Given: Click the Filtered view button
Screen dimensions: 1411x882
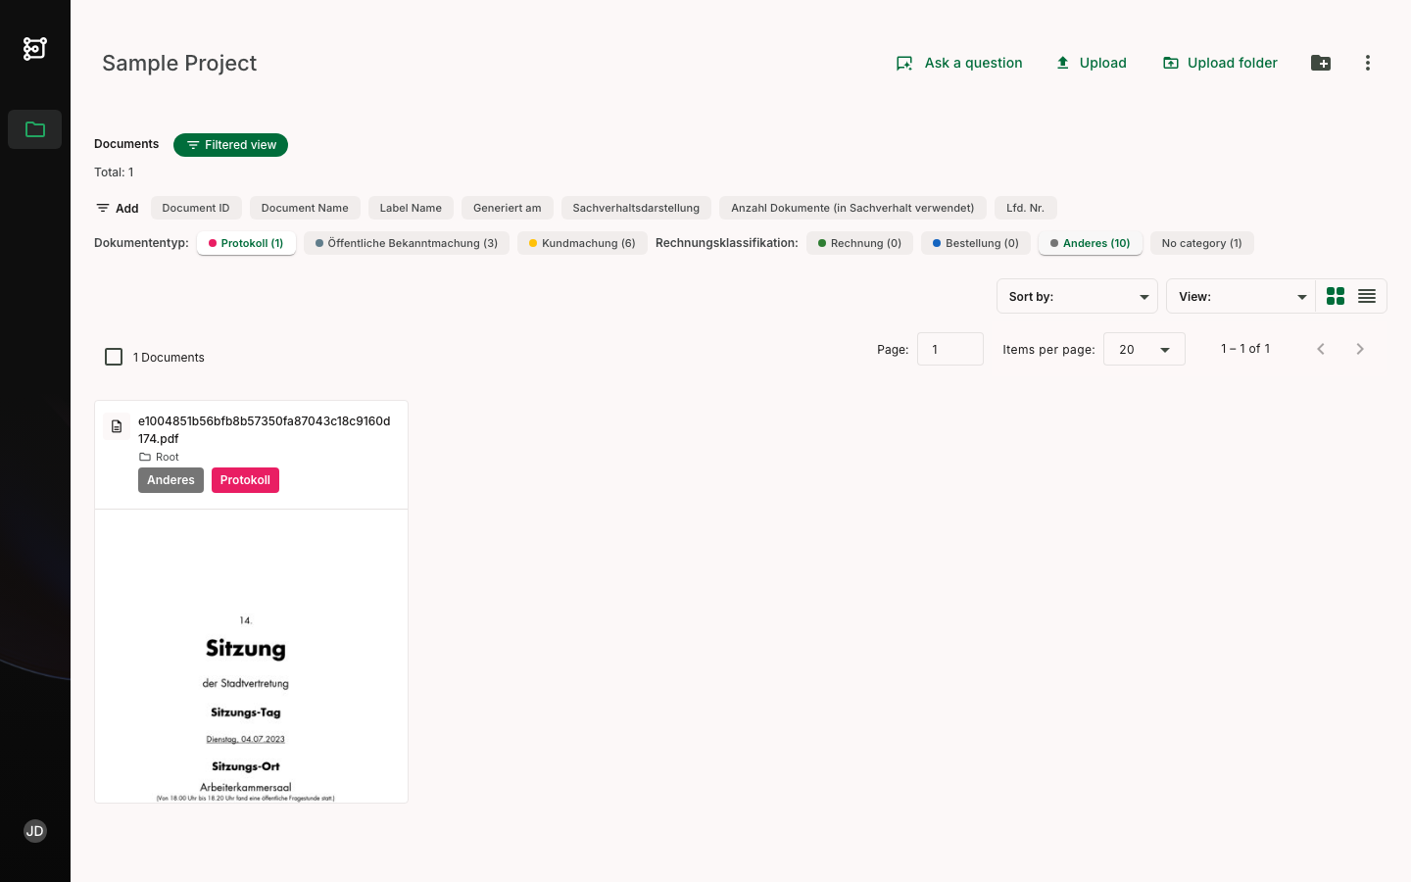Looking at the screenshot, I should coord(230,145).
